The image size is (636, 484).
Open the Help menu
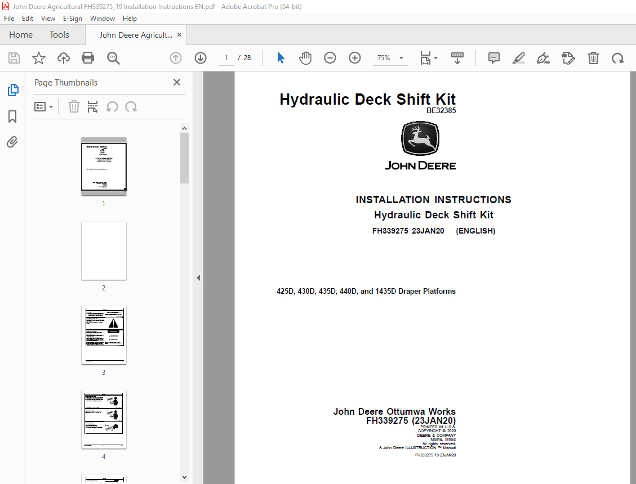130,18
